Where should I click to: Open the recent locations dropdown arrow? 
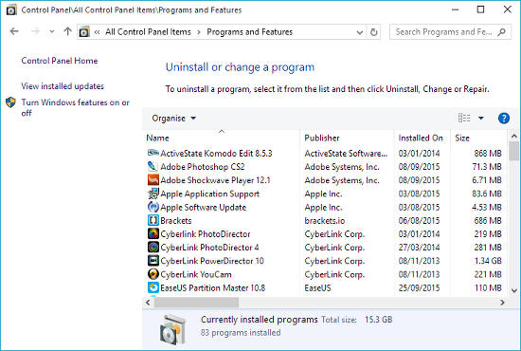coord(52,32)
